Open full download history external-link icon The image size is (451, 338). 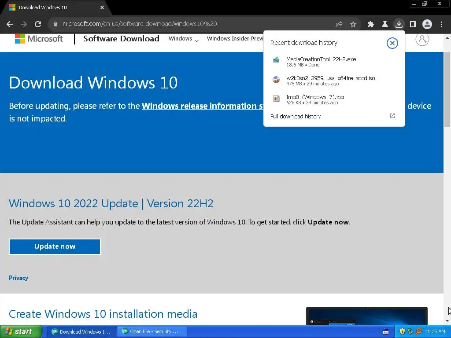coord(392,116)
